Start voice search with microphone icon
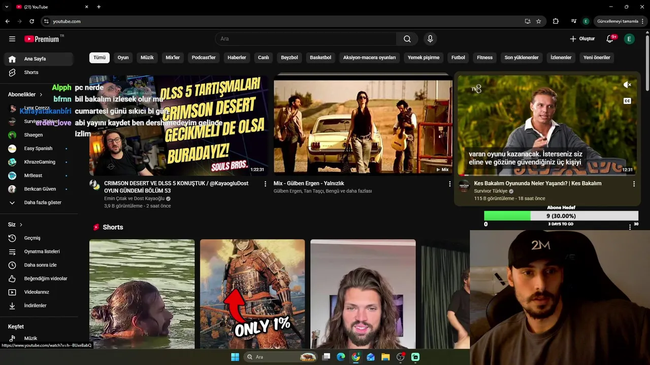The width and height of the screenshot is (650, 365). [x=430, y=39]
